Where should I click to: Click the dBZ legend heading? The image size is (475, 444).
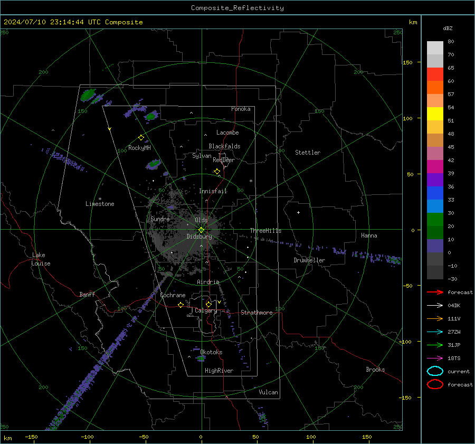(448, 28)
